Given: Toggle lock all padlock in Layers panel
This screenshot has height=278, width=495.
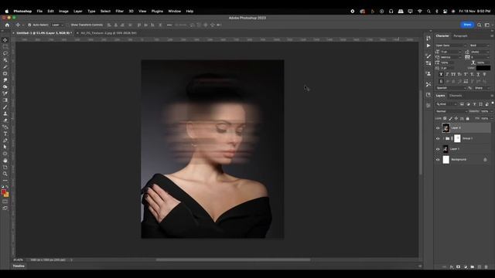Looking at the screenshot, I should click(x=467, y=118).
